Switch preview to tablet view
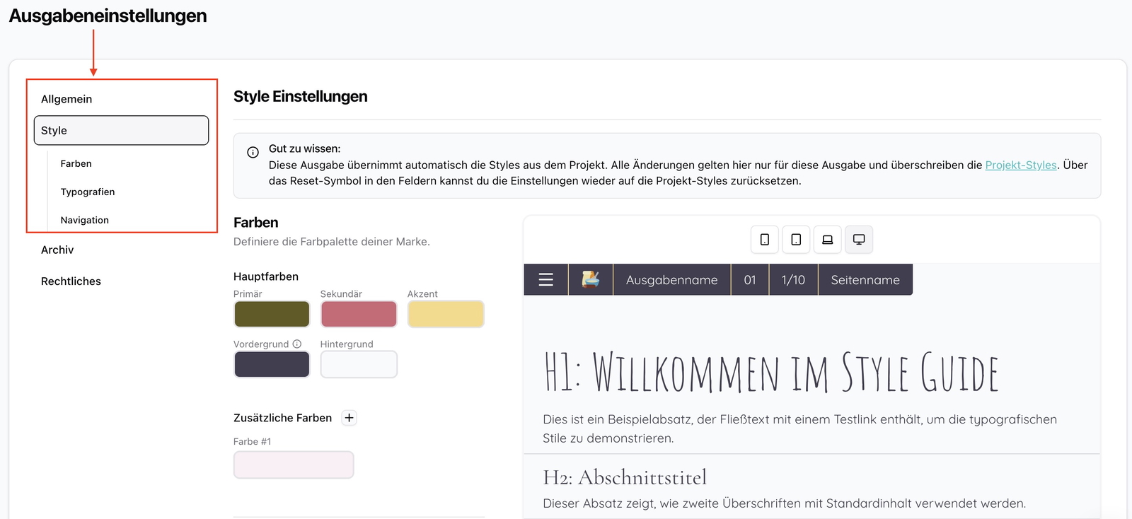The width and height of the screenshot is (1132, 519). pyautogui.click(x=796, y=240)
